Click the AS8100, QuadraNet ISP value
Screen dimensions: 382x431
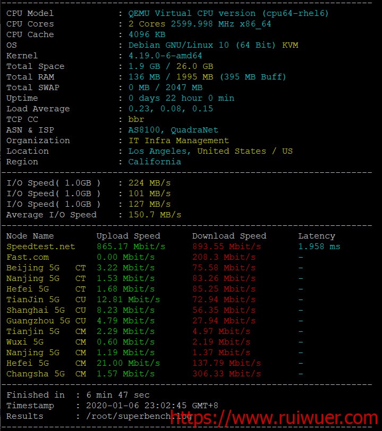click(173, 130)
